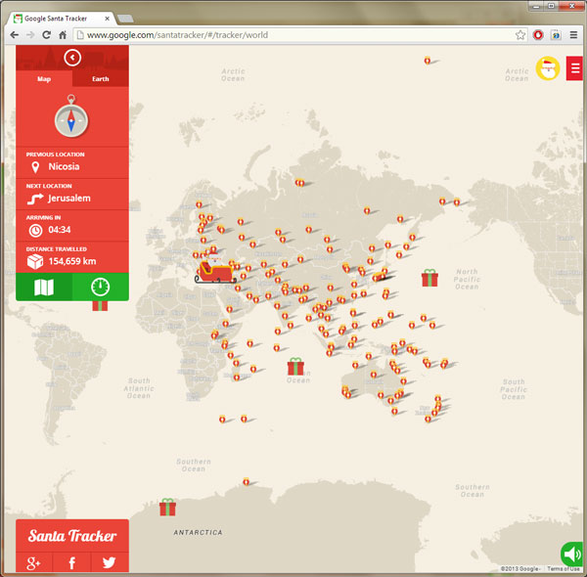
Task: Click the Santa face yellow circle icon
Action: [548, 68]
